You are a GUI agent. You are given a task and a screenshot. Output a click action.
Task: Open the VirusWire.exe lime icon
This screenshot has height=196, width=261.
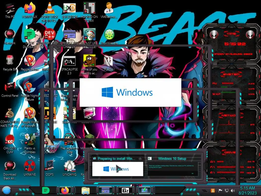click(x=109, y=37)
